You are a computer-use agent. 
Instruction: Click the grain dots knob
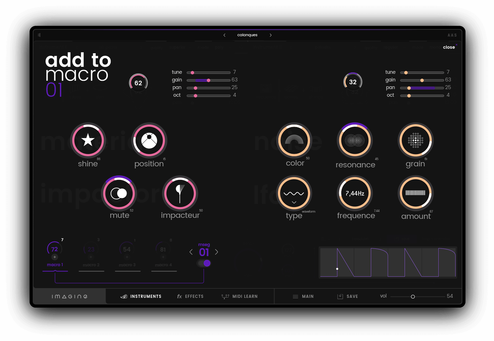click(415, 140)
